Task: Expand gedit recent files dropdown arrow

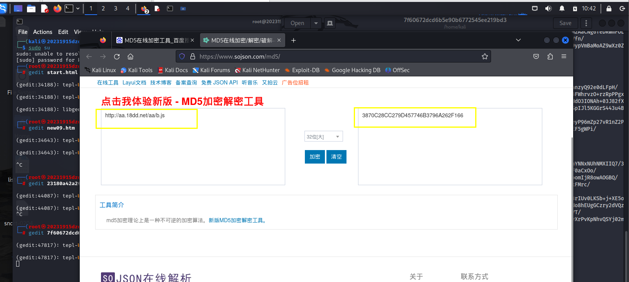Action: pos(316,23)
